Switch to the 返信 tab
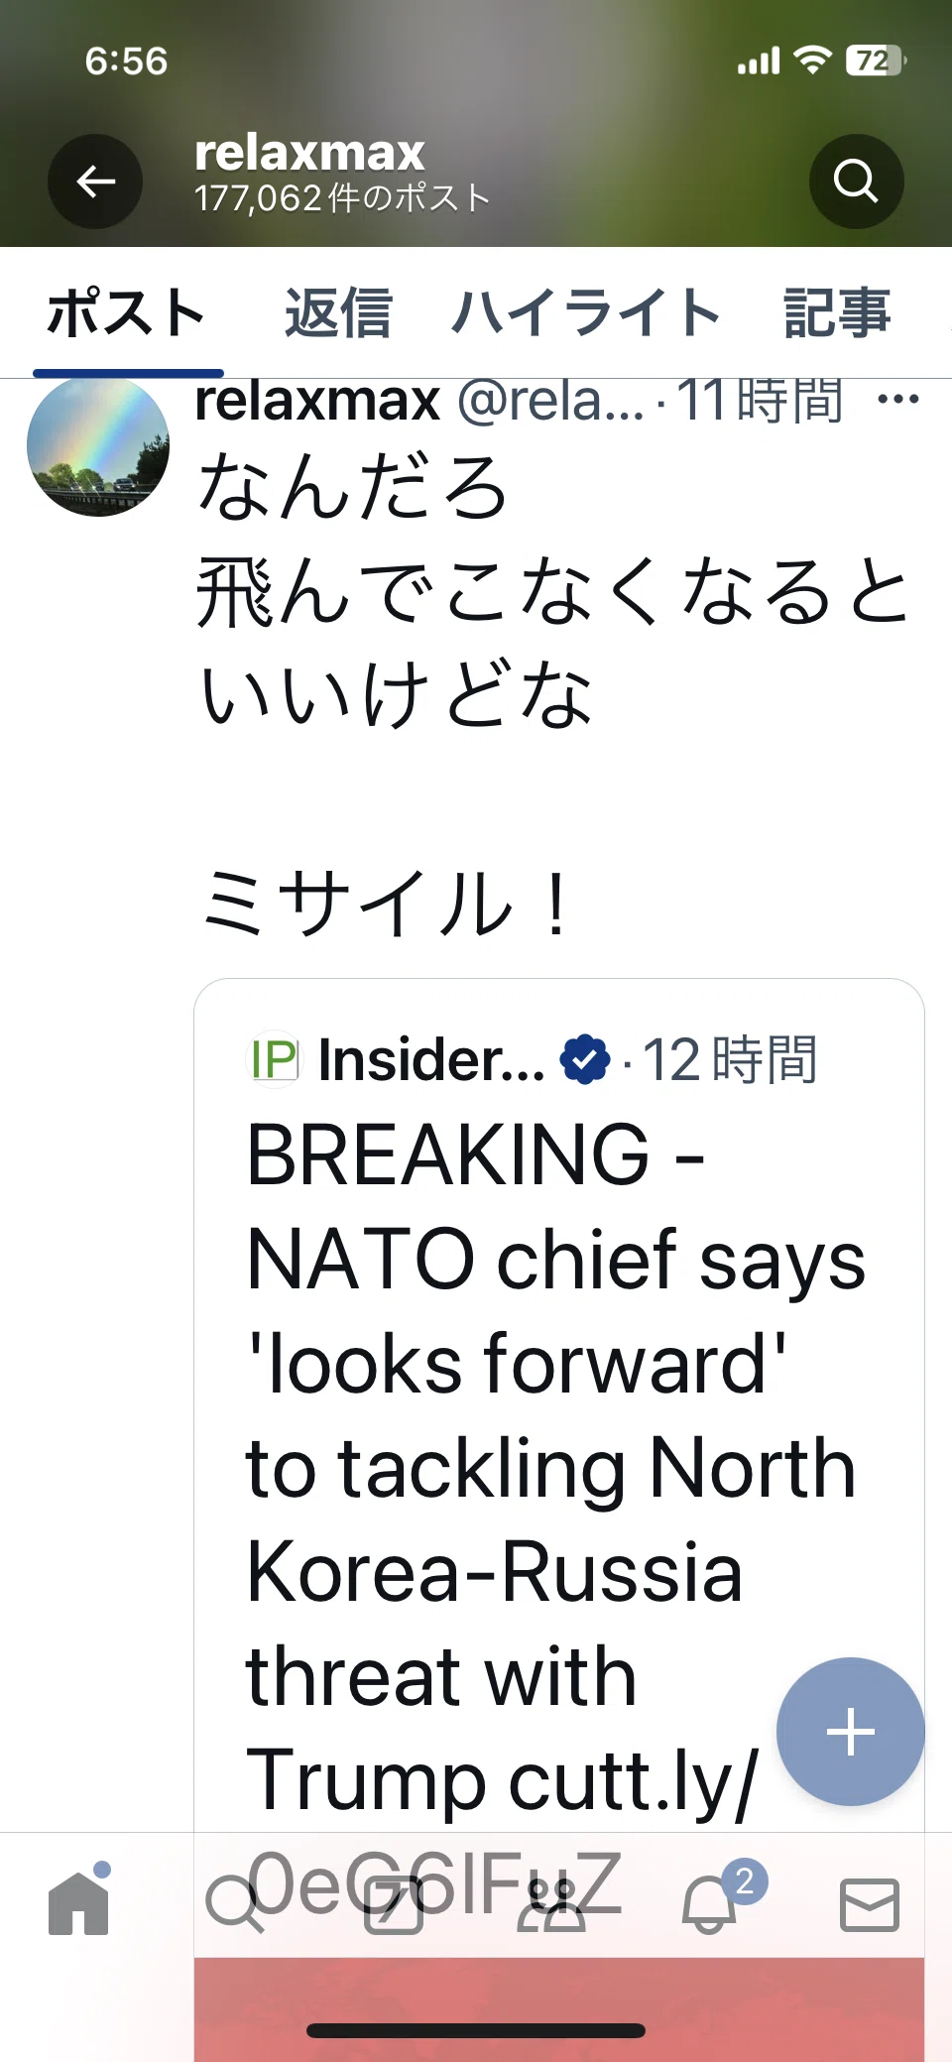 tap(338, 313)
